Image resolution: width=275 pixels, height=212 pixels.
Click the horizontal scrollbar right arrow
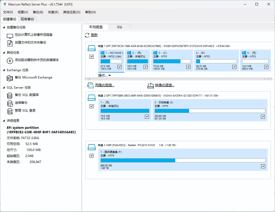pyautogui.click(x=270, y=79)
